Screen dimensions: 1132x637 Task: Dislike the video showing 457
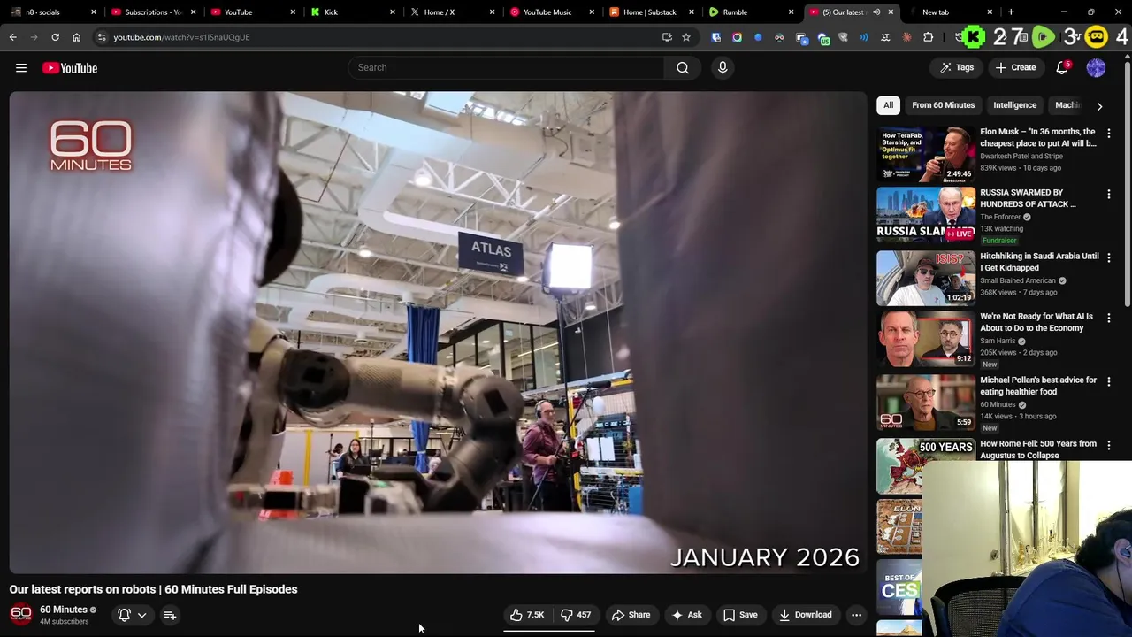[x=576, y=615]
